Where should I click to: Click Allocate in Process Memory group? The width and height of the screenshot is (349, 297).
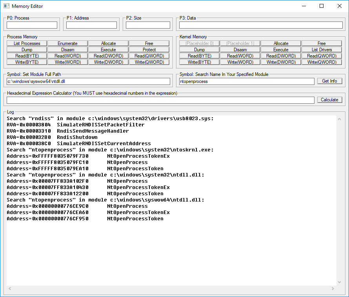[108, 43]
